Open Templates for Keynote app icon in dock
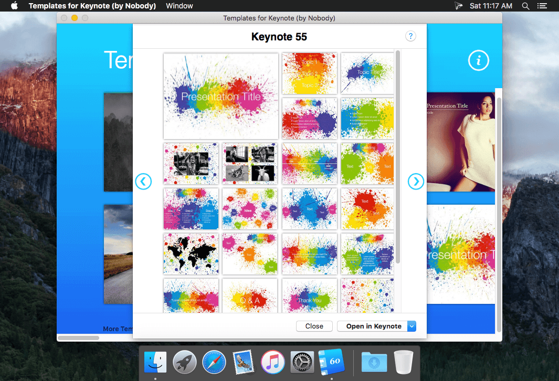This screenshot has width=559, height=381. [332, 362]
